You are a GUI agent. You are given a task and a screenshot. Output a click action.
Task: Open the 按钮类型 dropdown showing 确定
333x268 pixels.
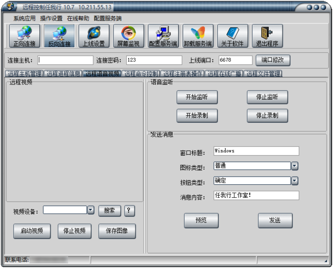[294, 181]
